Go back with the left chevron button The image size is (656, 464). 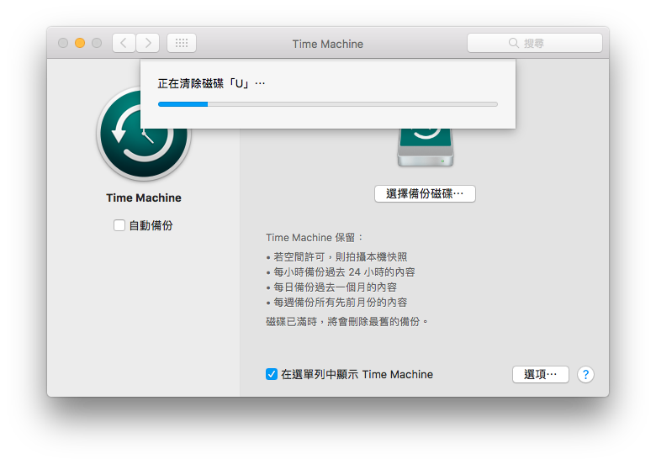click(x=124, y=43)
